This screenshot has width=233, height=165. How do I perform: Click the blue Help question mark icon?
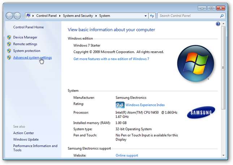coord(218,24)
